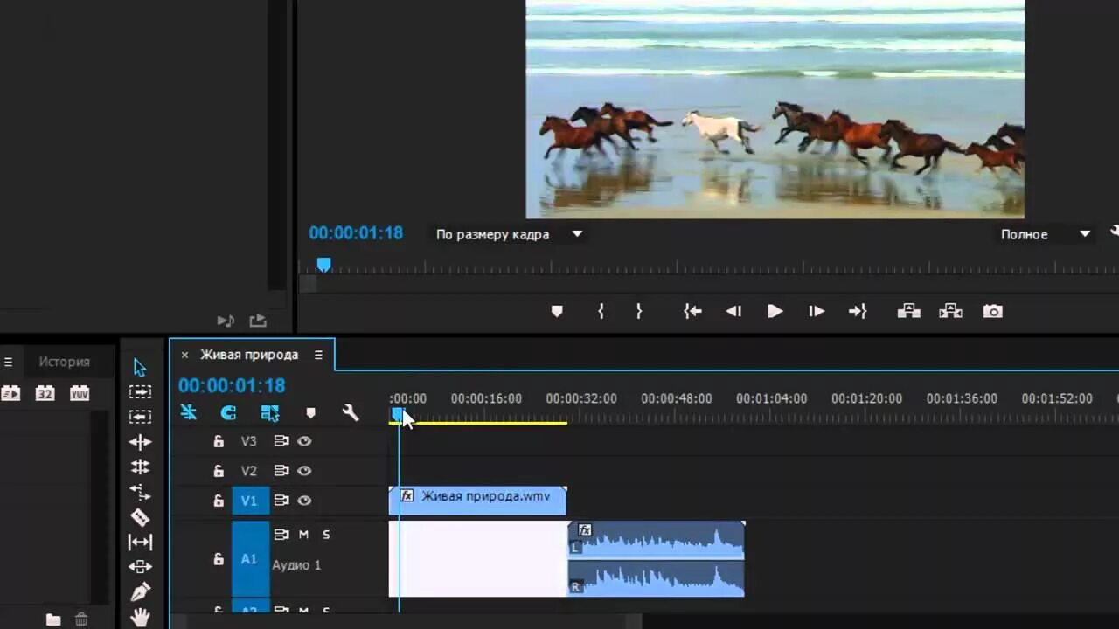
Task: Hide track V1 with eye icon
Action: (x=304, y=501)
